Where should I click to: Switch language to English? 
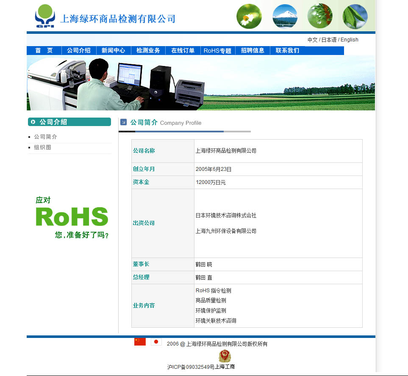(350, 40)
